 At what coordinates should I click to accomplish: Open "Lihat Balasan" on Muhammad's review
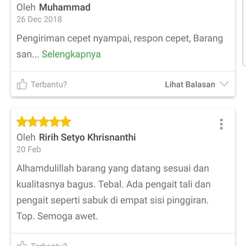point(190,84)
